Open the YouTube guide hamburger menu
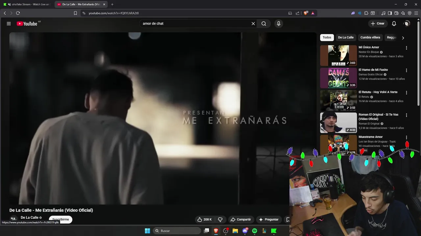This screenshot has height=236, width=421. [9, 24]
